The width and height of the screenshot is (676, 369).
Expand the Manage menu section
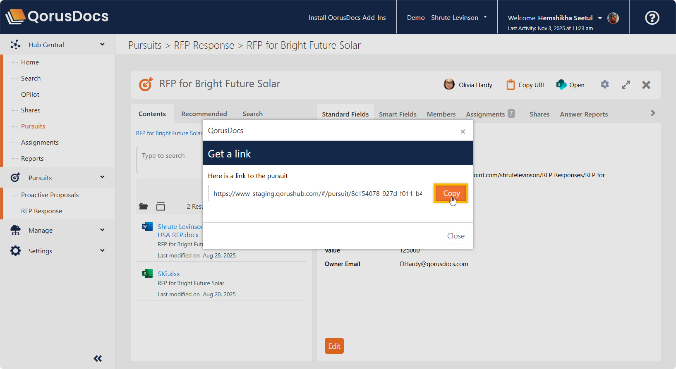click(102, 230)
